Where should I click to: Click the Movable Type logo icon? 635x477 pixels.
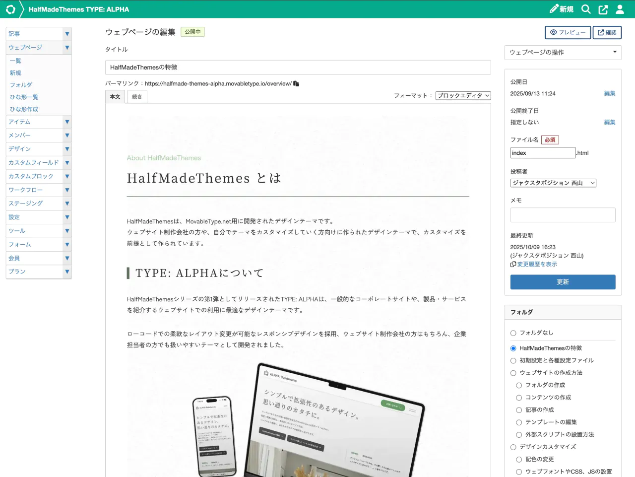coord(10,9)
